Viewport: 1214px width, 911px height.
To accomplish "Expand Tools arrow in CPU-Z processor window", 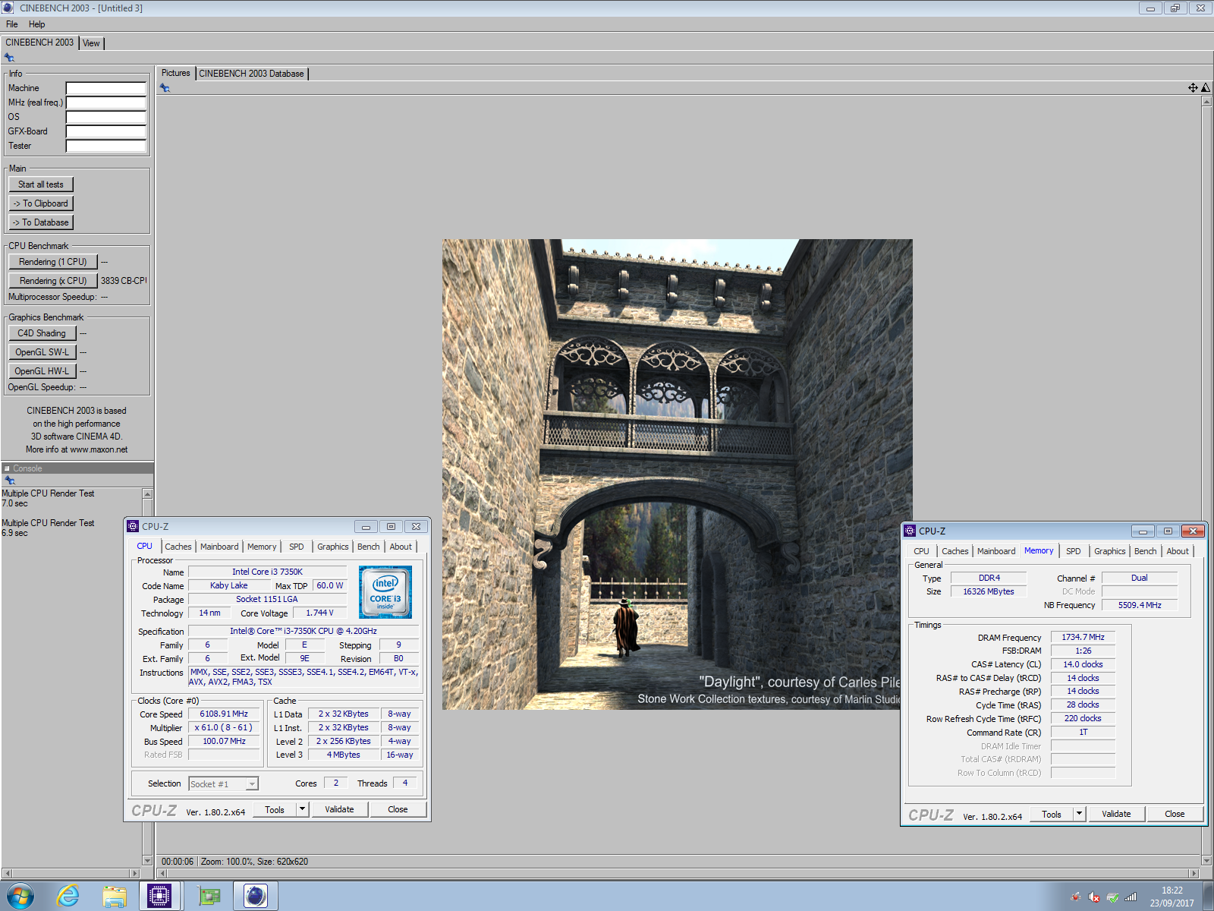I will pyautogui.click(x=303, y=809).
